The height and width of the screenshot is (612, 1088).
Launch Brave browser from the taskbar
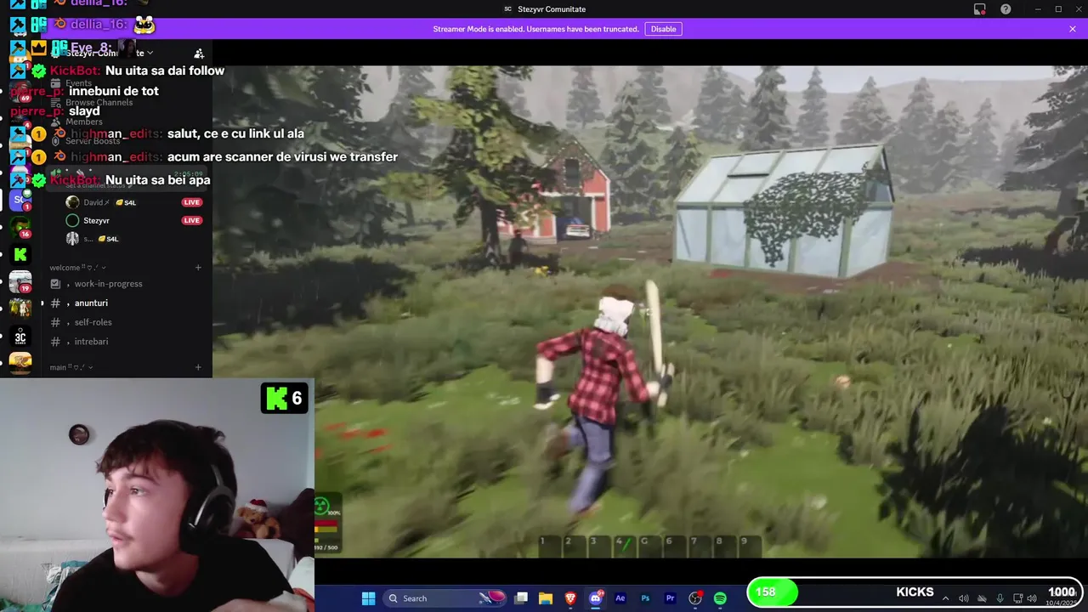(570, 598)
